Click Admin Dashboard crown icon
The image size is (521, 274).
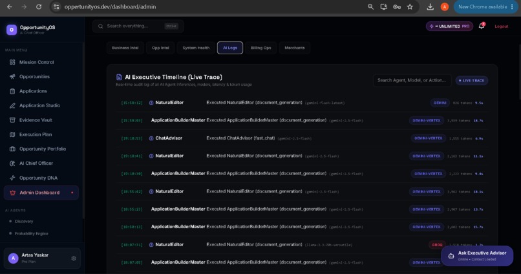coord(13,193)
